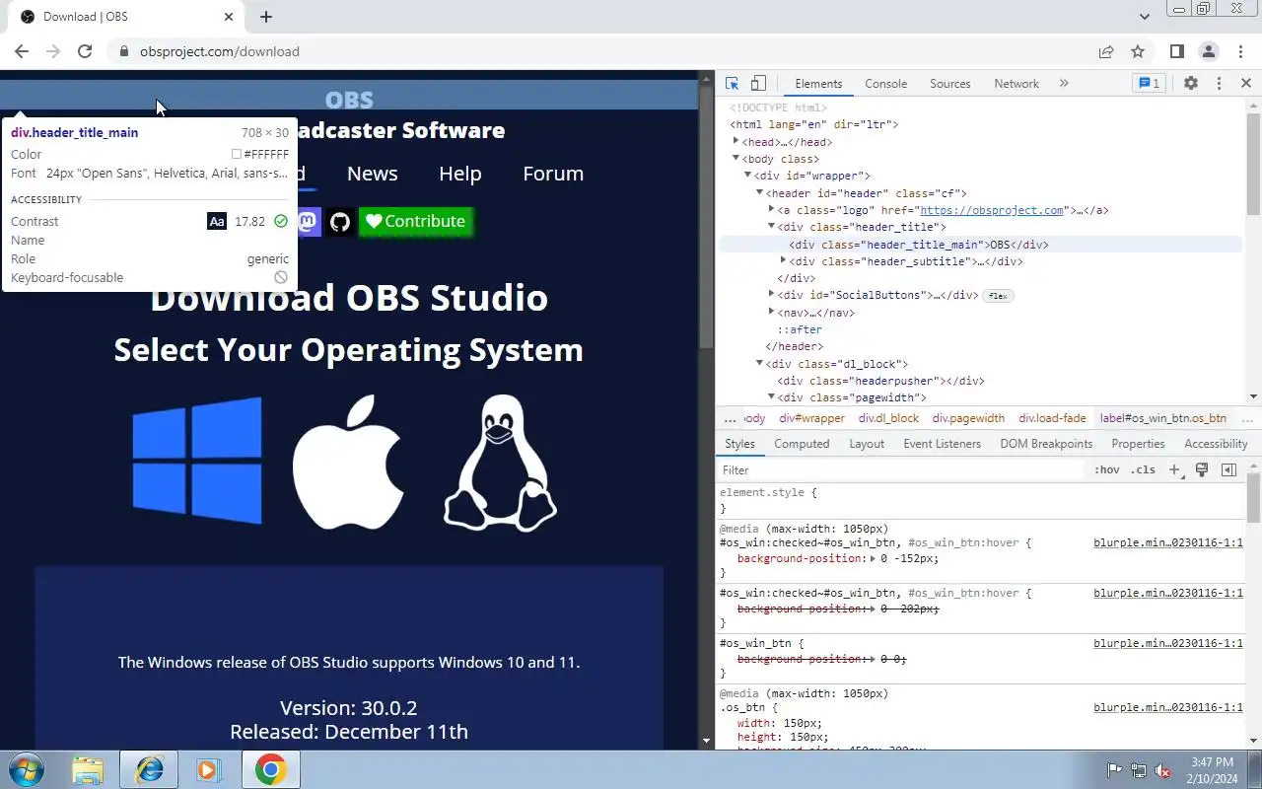Collapse the div class="header_title" node
This screenshot has width=1262, height=789.
tap(771, 227)
